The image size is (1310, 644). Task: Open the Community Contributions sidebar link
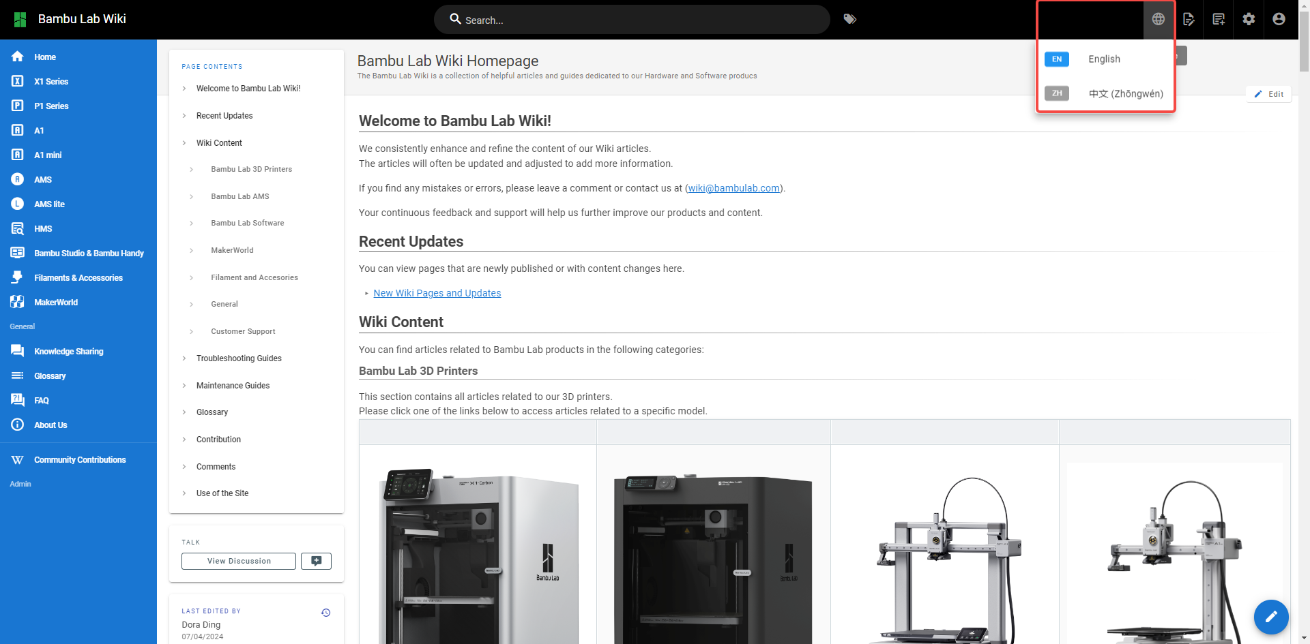pyautogui.click(x=80, y=460)
